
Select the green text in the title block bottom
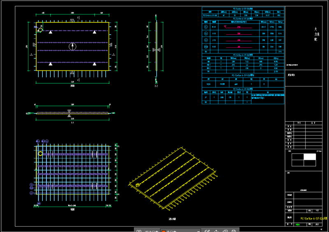297,225
